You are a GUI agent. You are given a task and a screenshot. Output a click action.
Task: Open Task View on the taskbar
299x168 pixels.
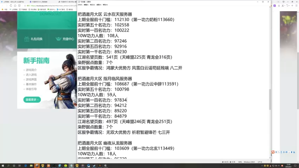point(19,166)
